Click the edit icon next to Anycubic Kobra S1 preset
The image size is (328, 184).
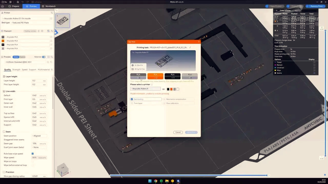tap(51, 18)
